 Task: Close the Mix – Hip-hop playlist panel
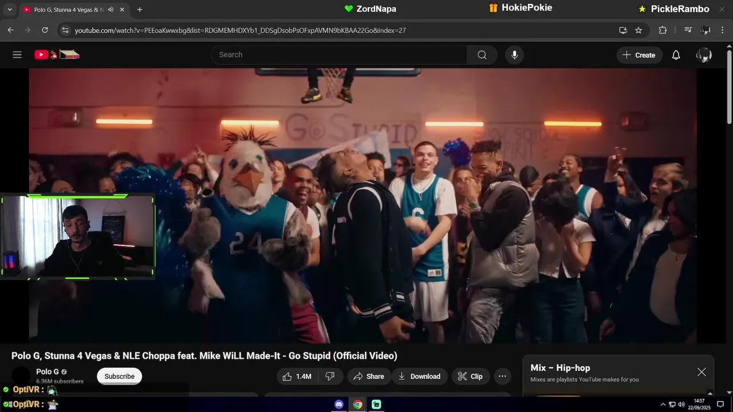pyautogui.click(x=702, y=372)
